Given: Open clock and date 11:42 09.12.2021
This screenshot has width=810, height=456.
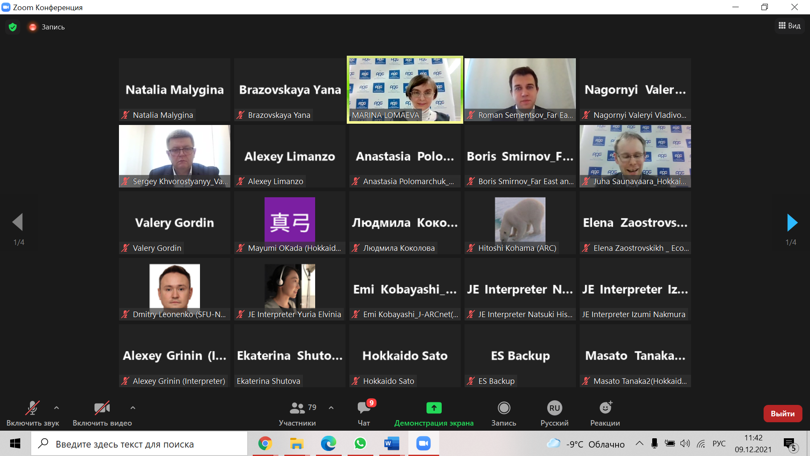Looking at the screenshot, I should 753,444.
